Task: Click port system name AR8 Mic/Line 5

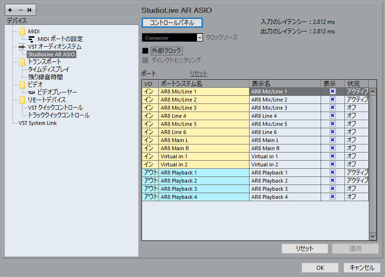Action: [x=204, y=124]
